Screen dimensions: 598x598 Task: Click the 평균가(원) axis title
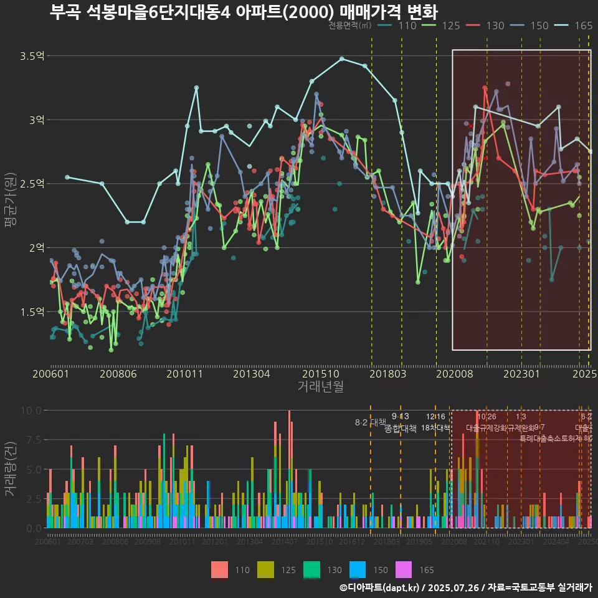tap(10, 200)
